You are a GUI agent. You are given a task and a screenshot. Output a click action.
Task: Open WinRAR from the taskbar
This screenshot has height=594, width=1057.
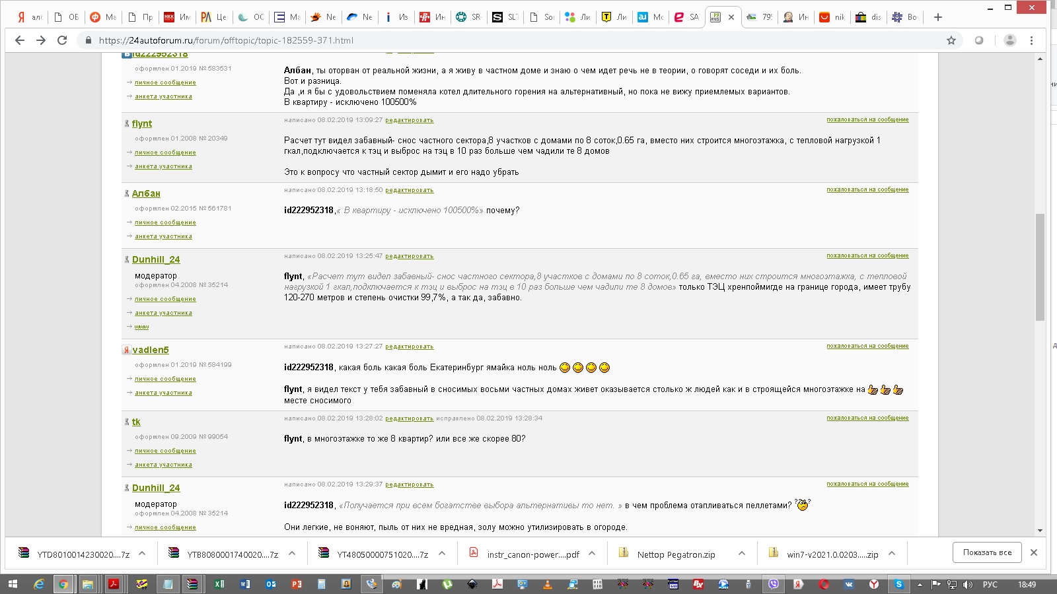coord(192,584)
